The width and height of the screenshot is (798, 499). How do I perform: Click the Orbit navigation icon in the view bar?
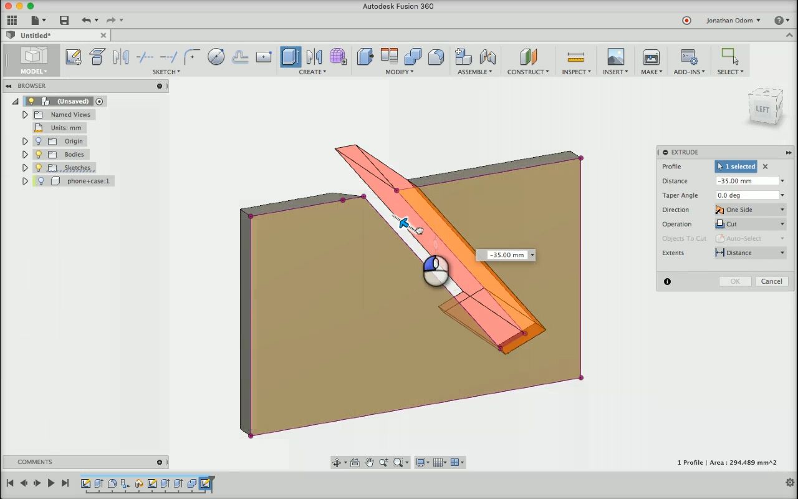pyautogui.click(x=337, y=462)
